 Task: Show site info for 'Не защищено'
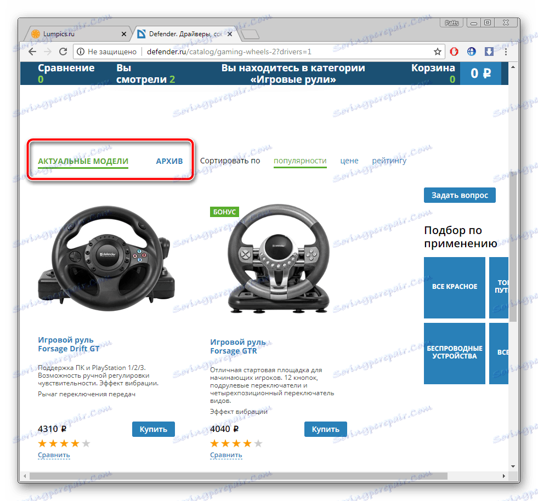coord(107,52)
